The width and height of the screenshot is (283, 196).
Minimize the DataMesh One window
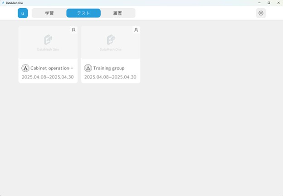pyautogui.click(x=259, y=3)
